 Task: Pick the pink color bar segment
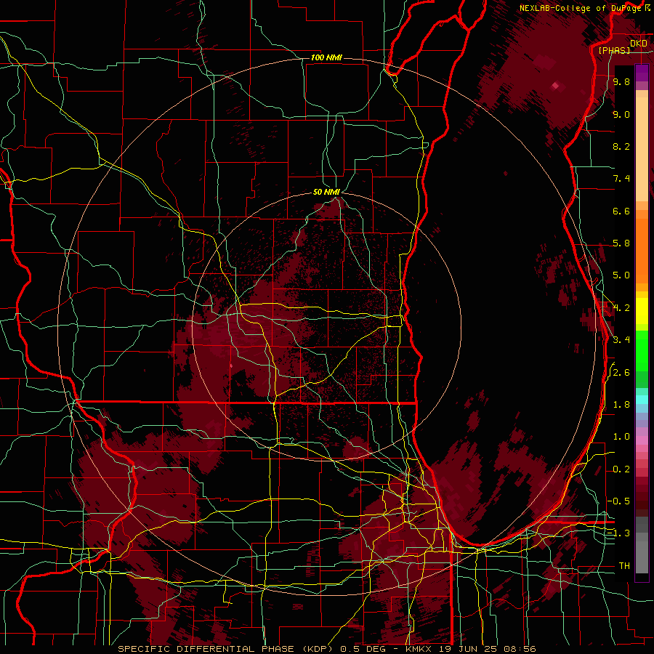click(x=642, y=441)
